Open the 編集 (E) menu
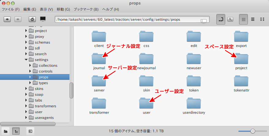This screenshot has height=136, width=269. click(30, 9)
